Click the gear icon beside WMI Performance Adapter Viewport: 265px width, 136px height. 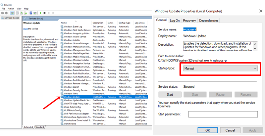pos(62,114)
